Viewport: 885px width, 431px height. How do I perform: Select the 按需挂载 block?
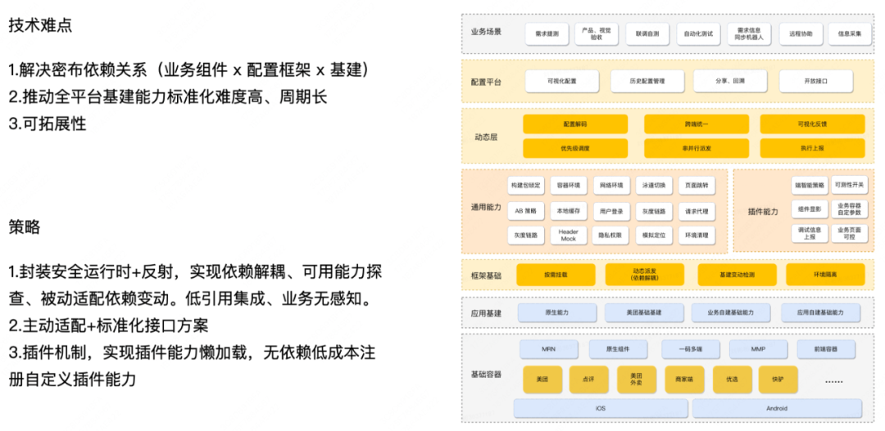coord(556,275)
